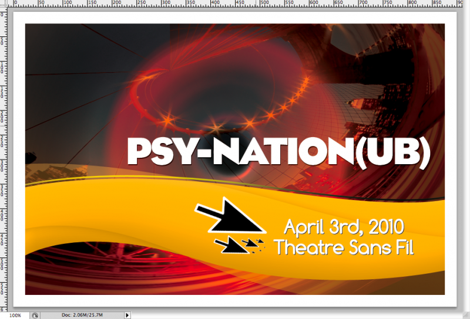470x319 pixels.
Task: Click the ruler origin corner box
Action: tap(4, 4)
